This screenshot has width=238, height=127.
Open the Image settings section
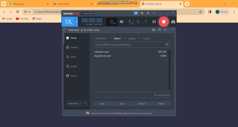[x=77, y=66]
